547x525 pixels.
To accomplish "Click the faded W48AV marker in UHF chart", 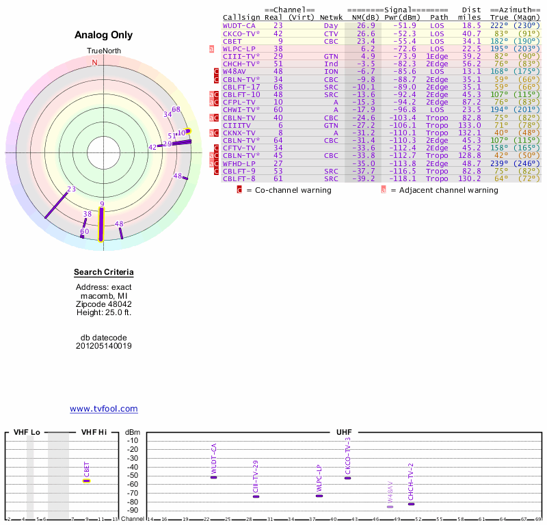I will (390, 507).
